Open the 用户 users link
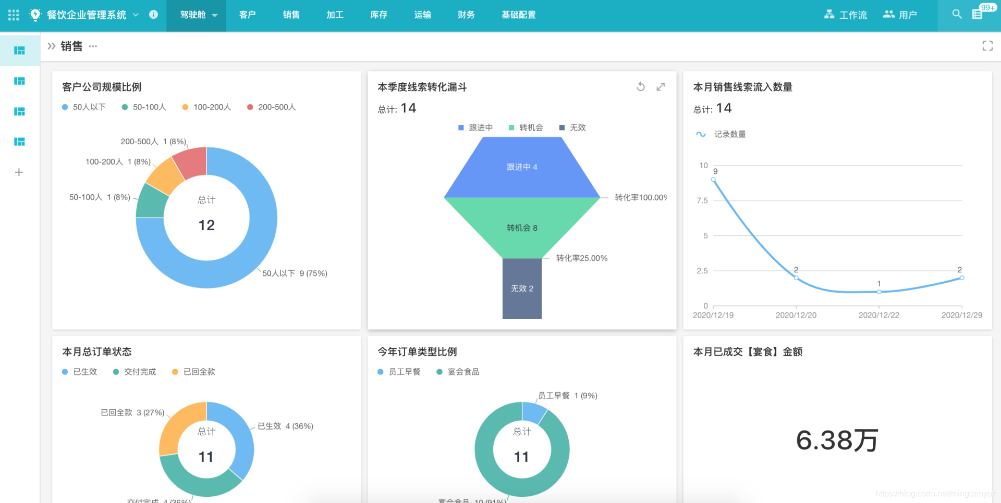Screen dimensions: 1001x503 click(900, 15)
